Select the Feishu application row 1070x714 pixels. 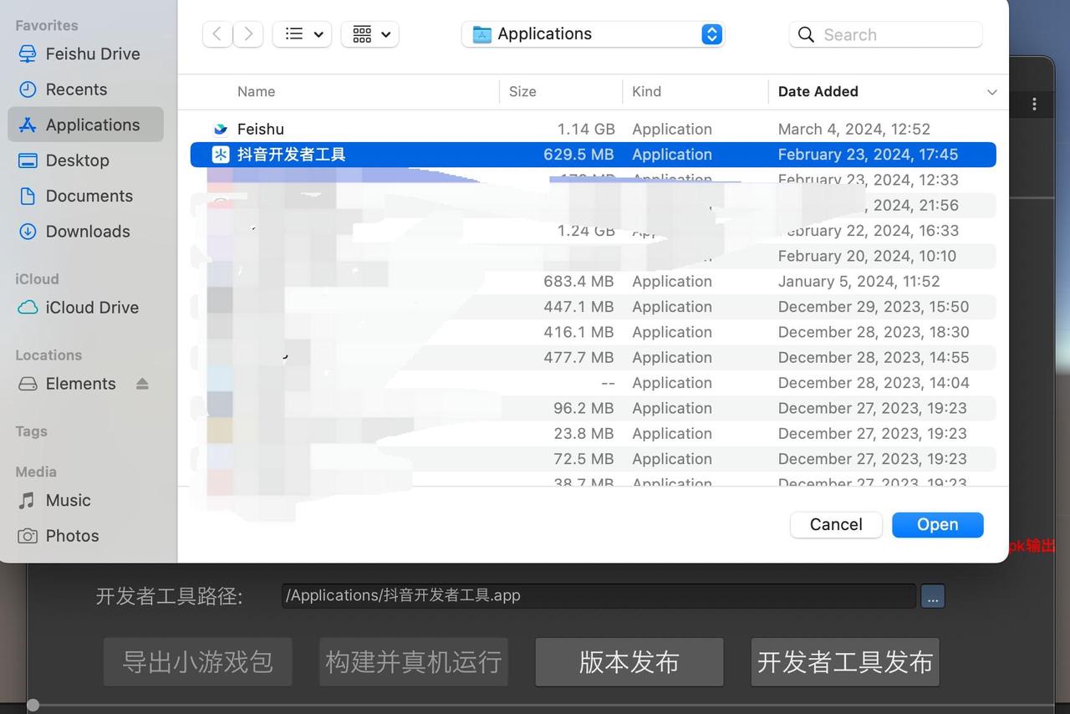point(594,129)
